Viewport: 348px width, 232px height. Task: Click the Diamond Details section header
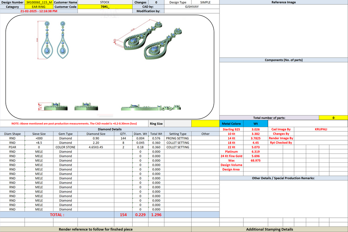[x=110, y=129]
